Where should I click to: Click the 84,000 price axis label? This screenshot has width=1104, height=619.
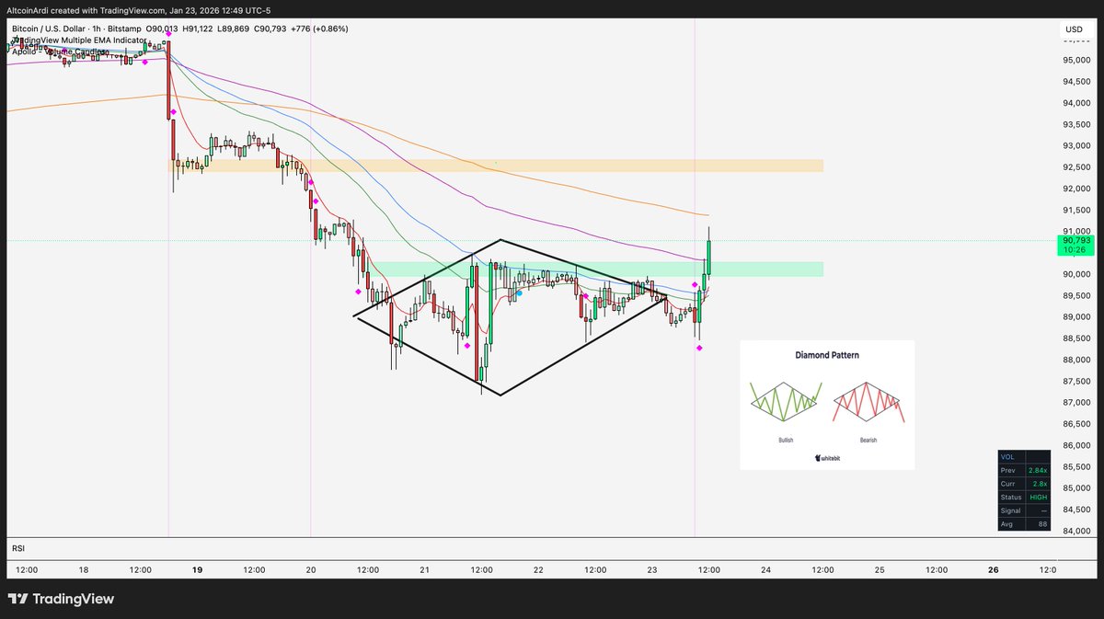1078,531
